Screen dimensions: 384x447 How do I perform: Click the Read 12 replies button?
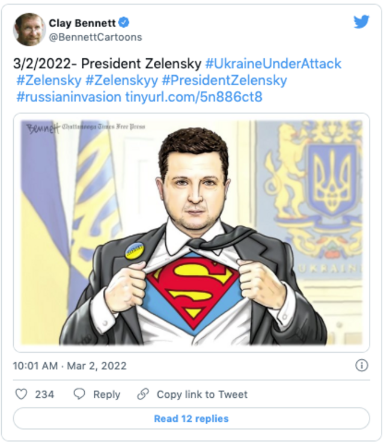pos(191,418)
